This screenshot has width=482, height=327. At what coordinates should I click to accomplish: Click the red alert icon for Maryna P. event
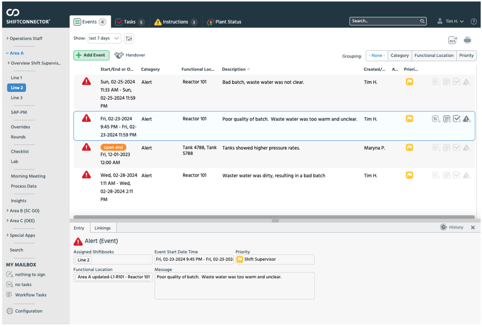pyautogui.click(x=86, y=148)
